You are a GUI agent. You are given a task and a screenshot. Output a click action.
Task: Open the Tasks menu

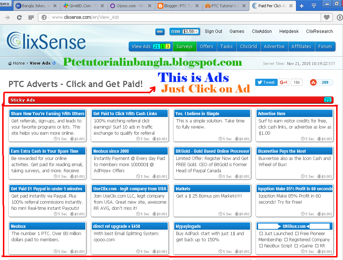pos(227,47)
